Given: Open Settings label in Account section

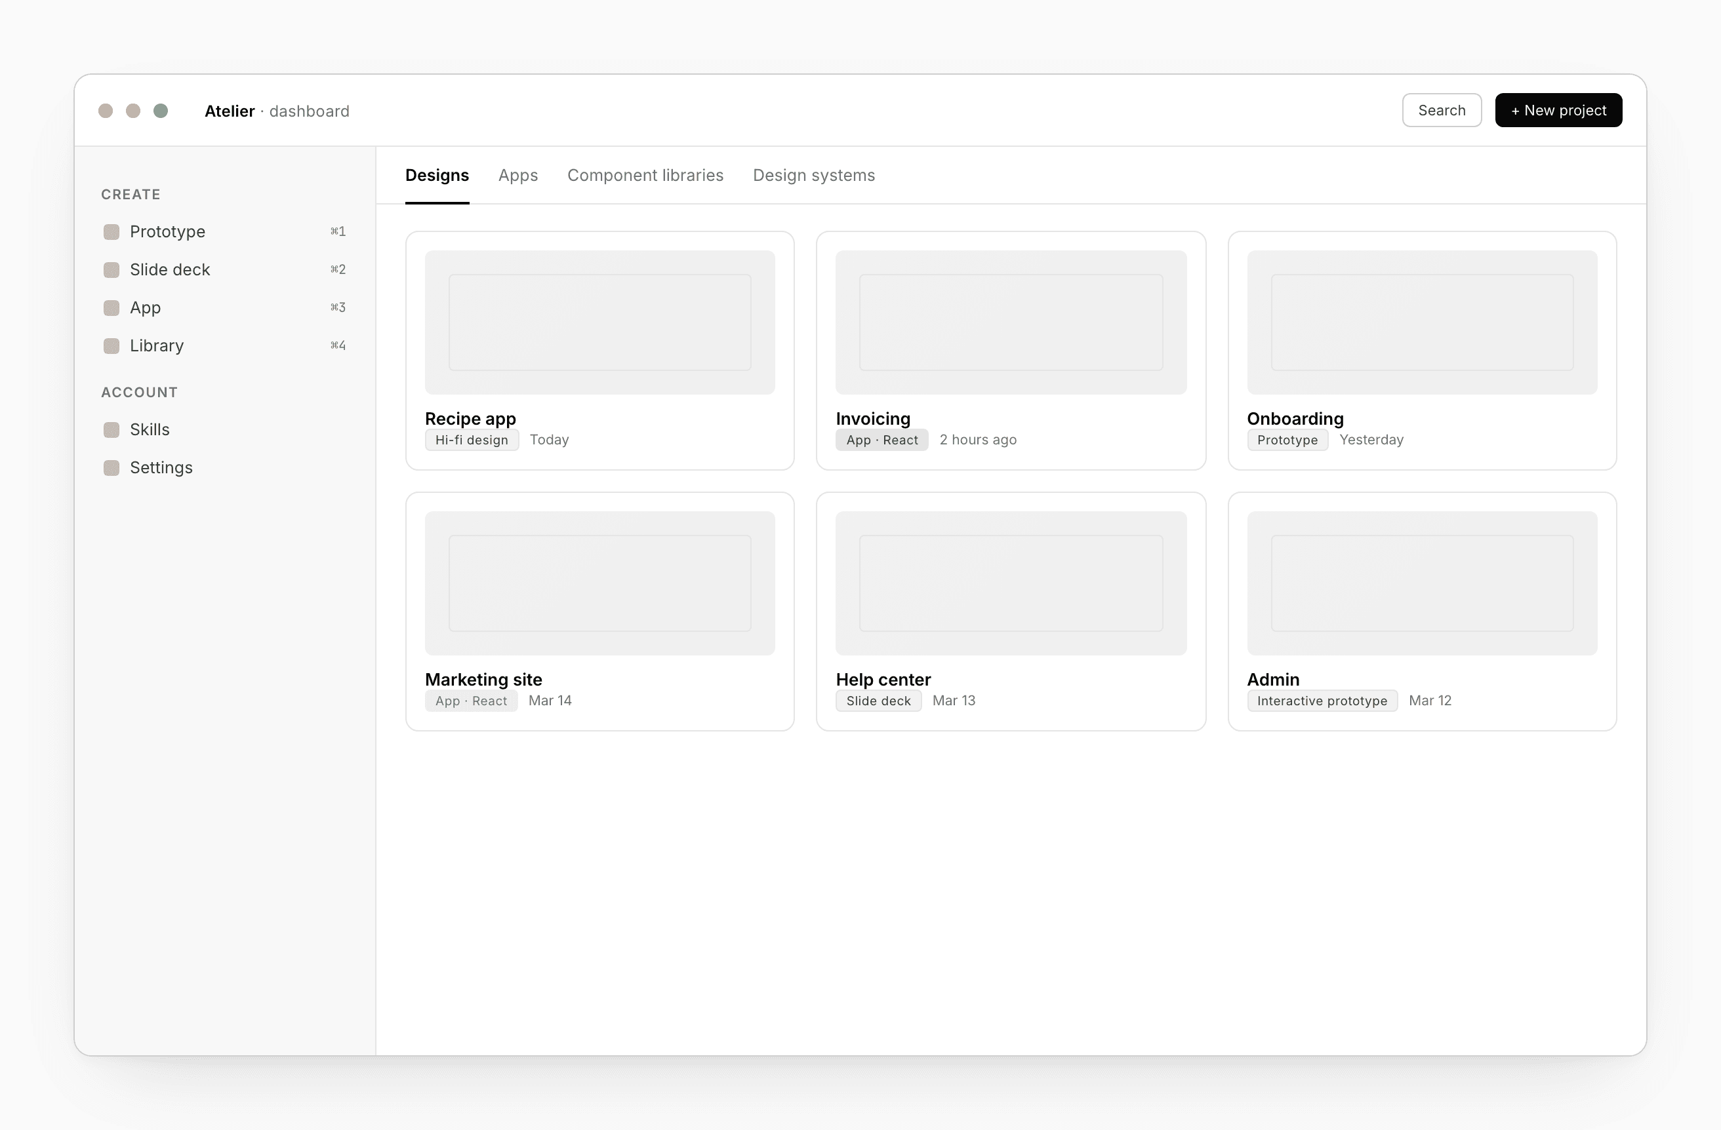Looking at the screenshot, I should [161, 468].
